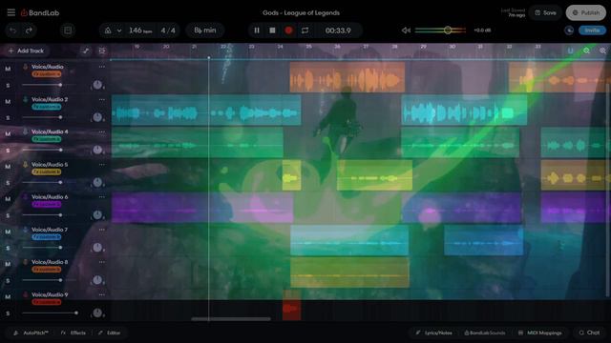Toggle the dark mode icon beside Invite
Viewport: 611px width, 343px height.
point(569,30)
